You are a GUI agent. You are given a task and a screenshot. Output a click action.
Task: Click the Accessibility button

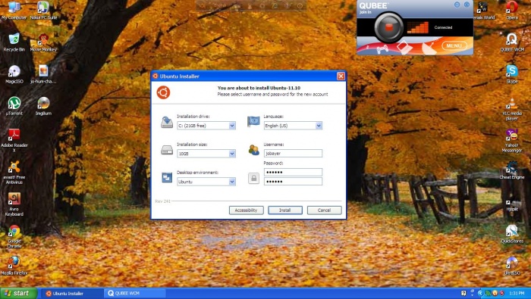point(247,210)
